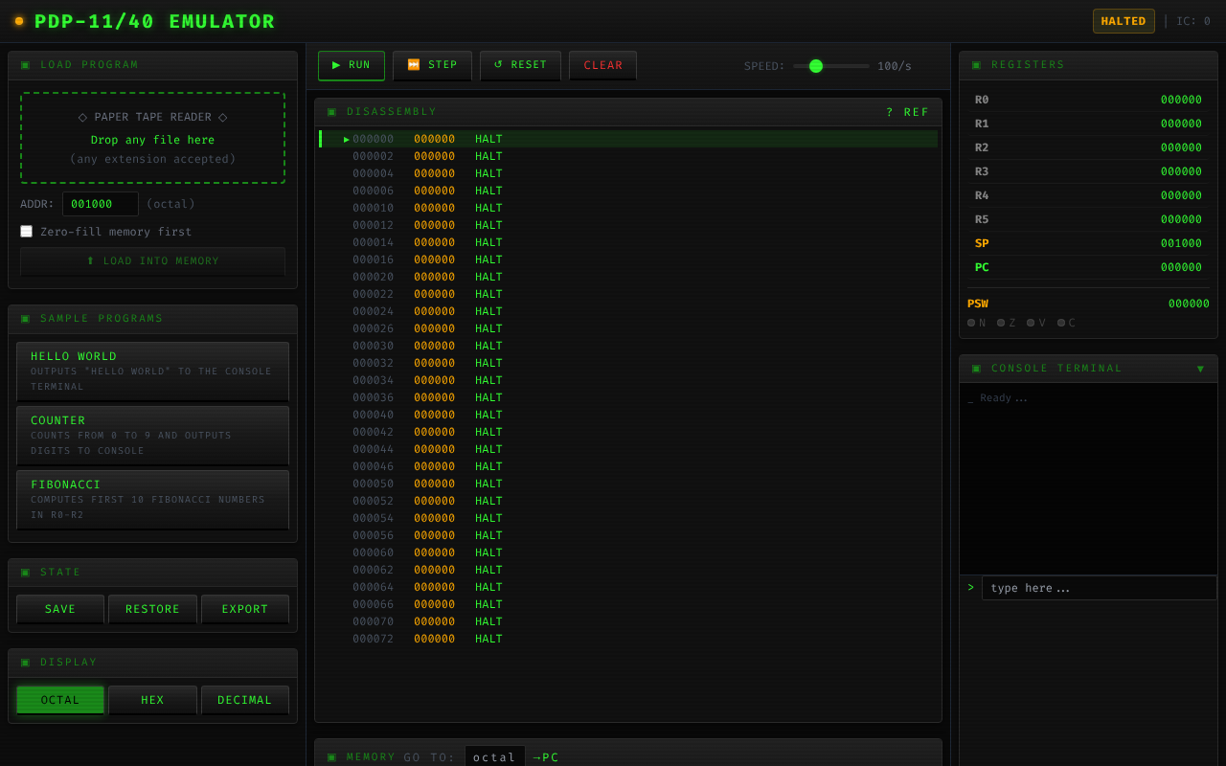Screen dimensions: 1226x766
Task: Click the Disassembly panel icon
Action: tap(332, 112)
